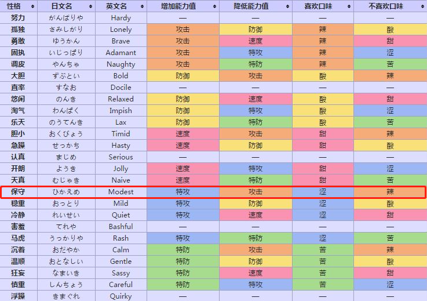Image resolution: width=427 pixels, height=301 pixels.
Task: Select the Modest cell
Action: (x=121, y=191)
